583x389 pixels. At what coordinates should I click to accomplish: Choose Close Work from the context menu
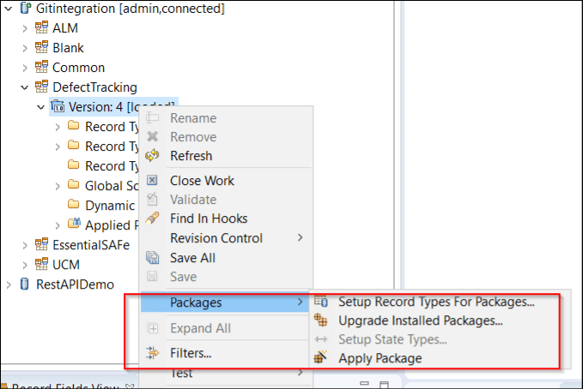[x=202, y=181]
